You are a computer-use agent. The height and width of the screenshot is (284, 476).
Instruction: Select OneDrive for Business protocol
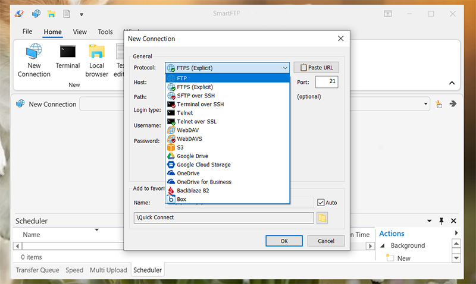click(228, 182)
